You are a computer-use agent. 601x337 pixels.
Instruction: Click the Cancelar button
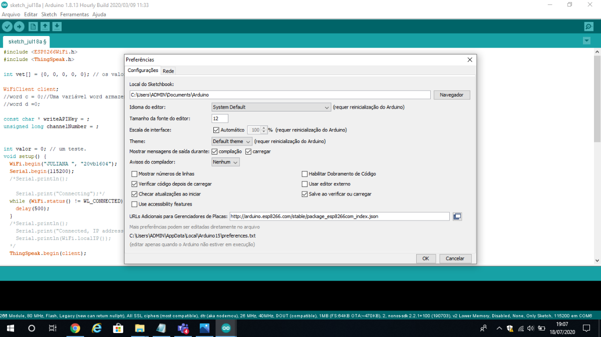coord(455,258)
